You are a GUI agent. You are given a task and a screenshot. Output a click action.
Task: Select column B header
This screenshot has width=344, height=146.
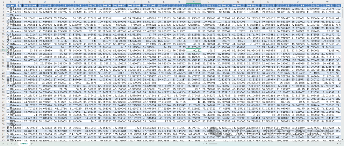tap(19, 2)
